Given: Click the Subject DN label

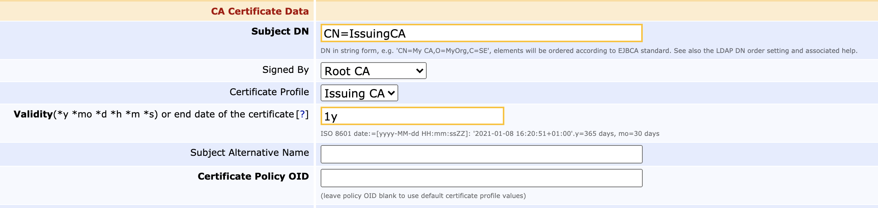Looking at the screenshot, I should click(x=280, y=31).
